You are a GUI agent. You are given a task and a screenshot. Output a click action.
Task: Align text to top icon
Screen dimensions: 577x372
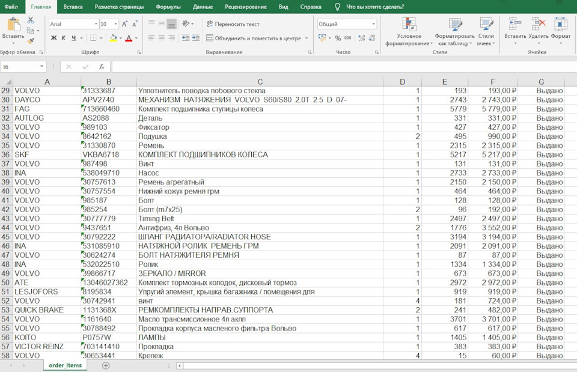pyautogui.click(x=151, y=23)
